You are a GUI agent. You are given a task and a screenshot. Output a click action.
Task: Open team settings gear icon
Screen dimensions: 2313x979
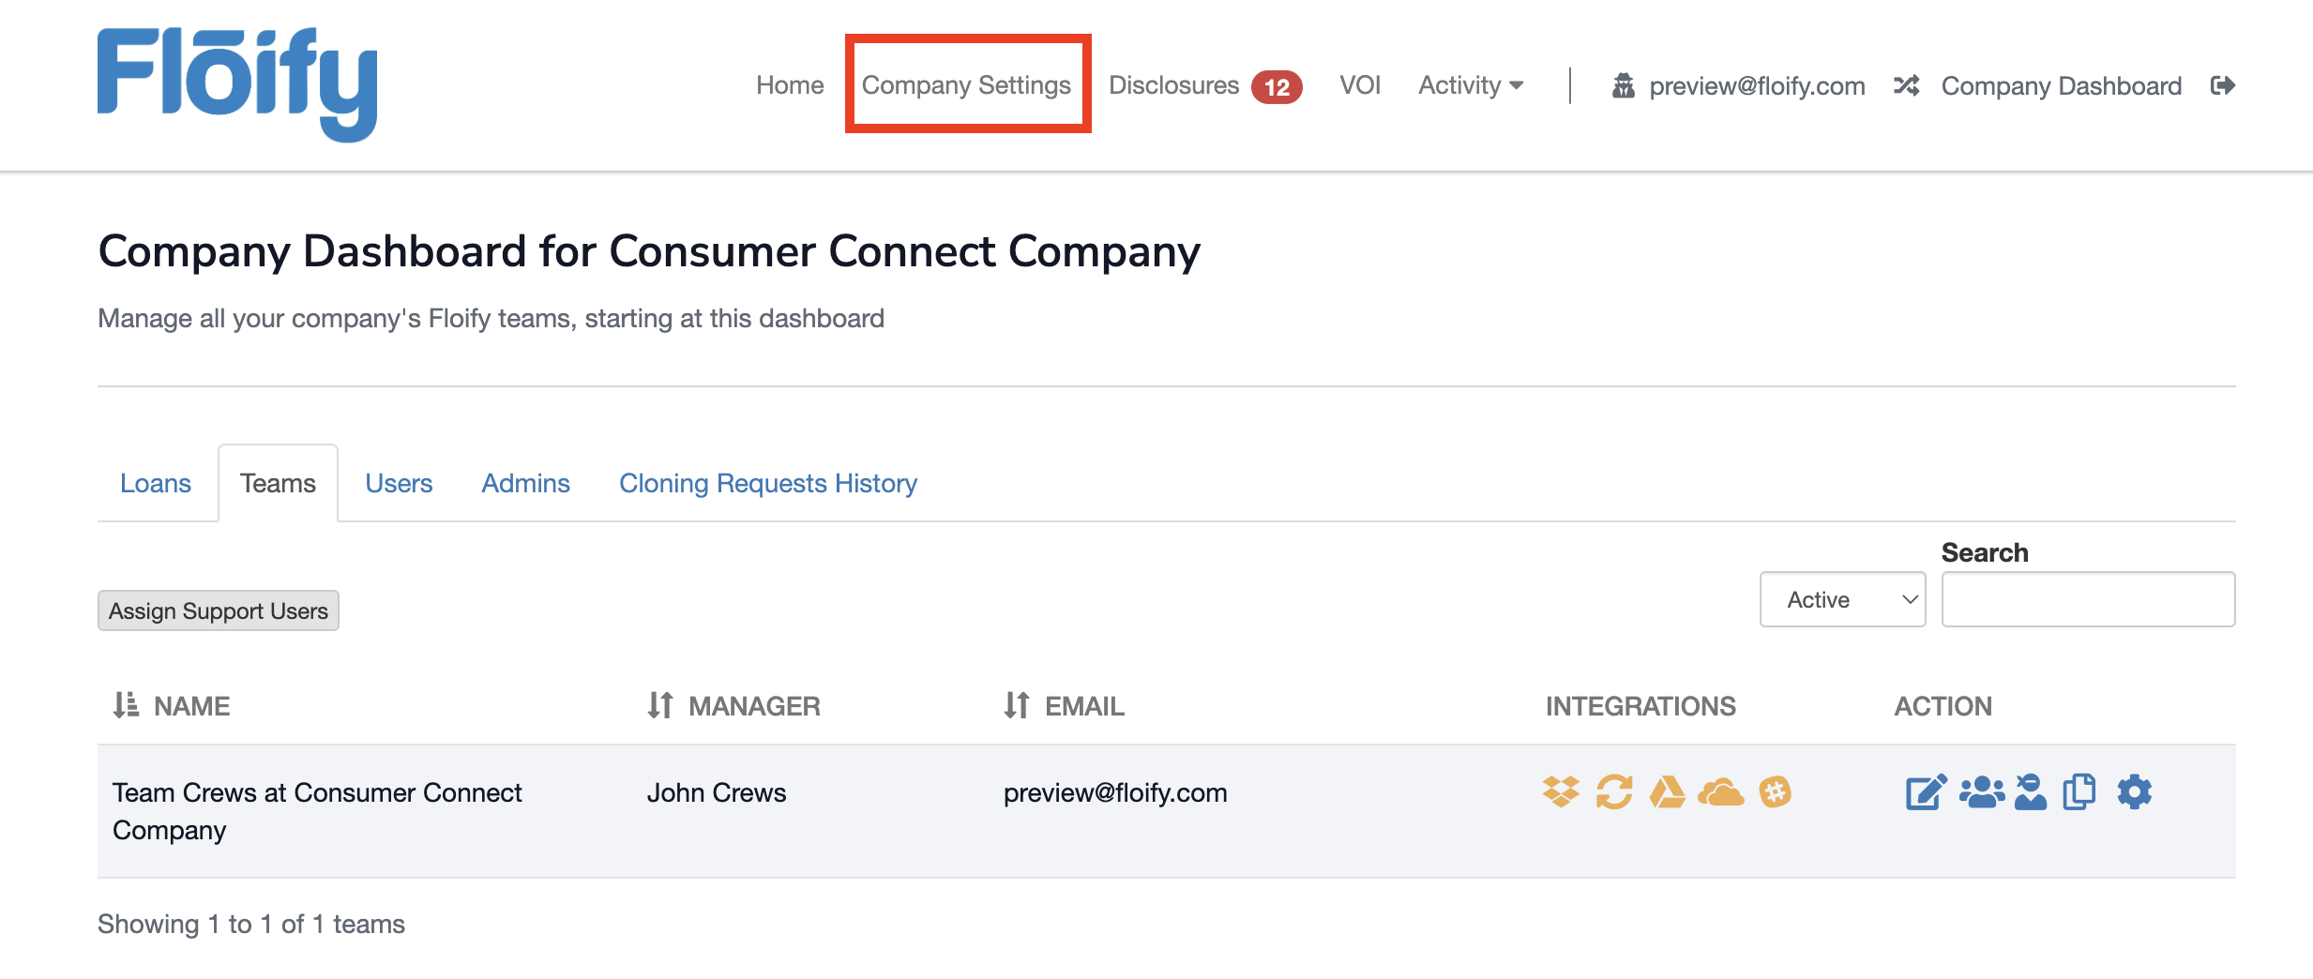click(x=2134, y=792)
